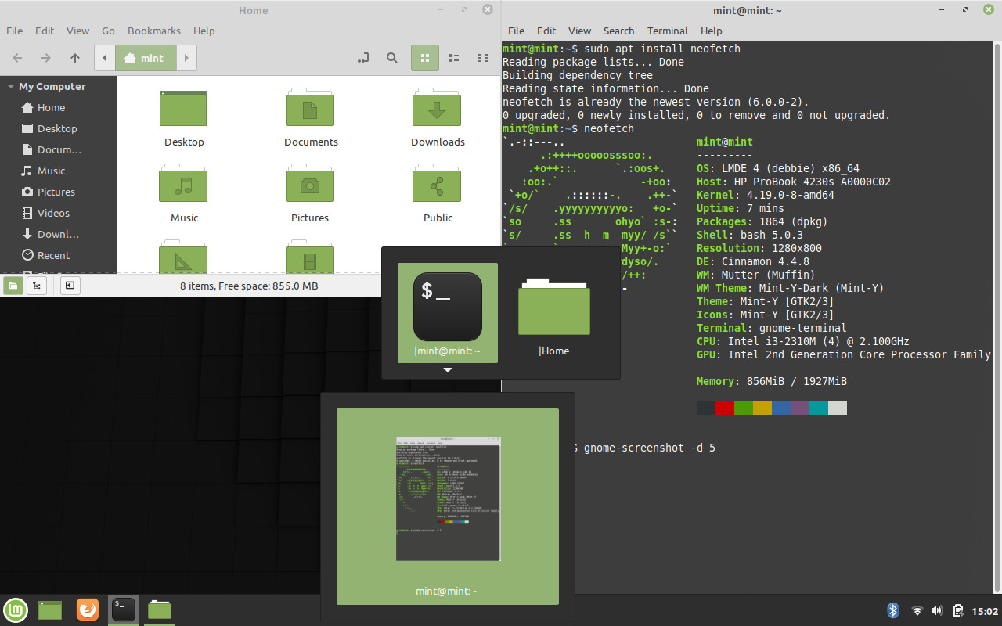The width and height of the screenshot is (1002, 626).
Task: Navigate up to the parent folder
Action: tap(74, 58)
